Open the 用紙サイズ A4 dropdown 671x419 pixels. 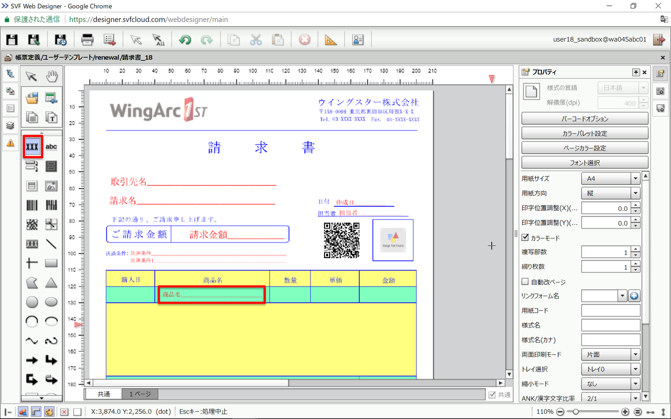point(611,179)
